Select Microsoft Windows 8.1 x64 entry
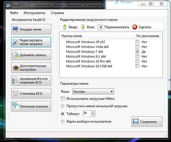 click(86, 56)
